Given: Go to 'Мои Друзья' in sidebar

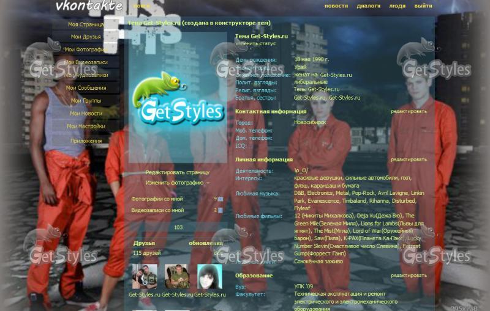Looking at the screenshot, I should click(86, 37).
